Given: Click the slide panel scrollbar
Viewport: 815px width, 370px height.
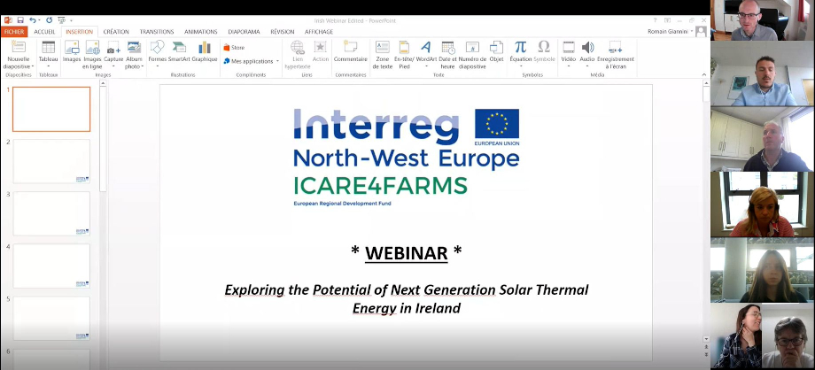Looking at the screenshot, I should [x=103, y=138].
